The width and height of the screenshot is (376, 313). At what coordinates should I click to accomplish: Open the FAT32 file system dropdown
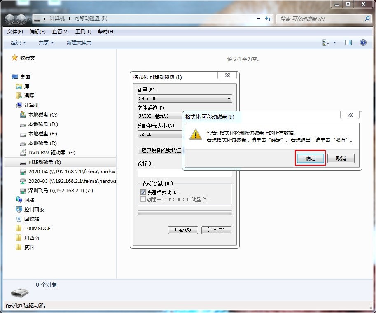(x=160, y=116)
